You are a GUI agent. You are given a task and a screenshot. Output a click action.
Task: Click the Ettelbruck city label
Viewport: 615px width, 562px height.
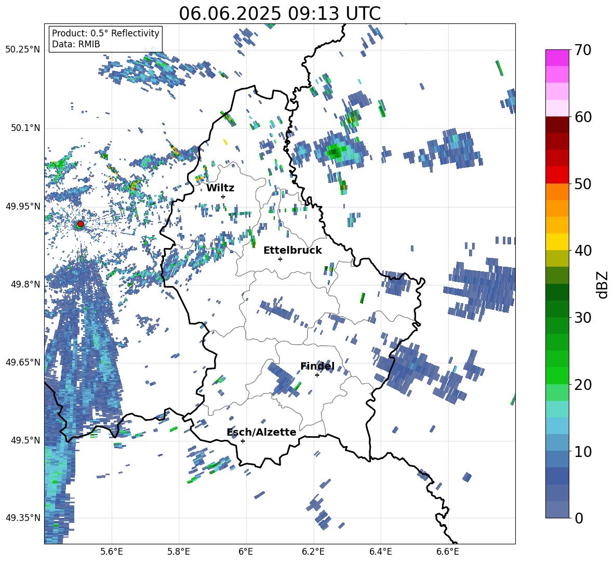(x=292, y=251)
